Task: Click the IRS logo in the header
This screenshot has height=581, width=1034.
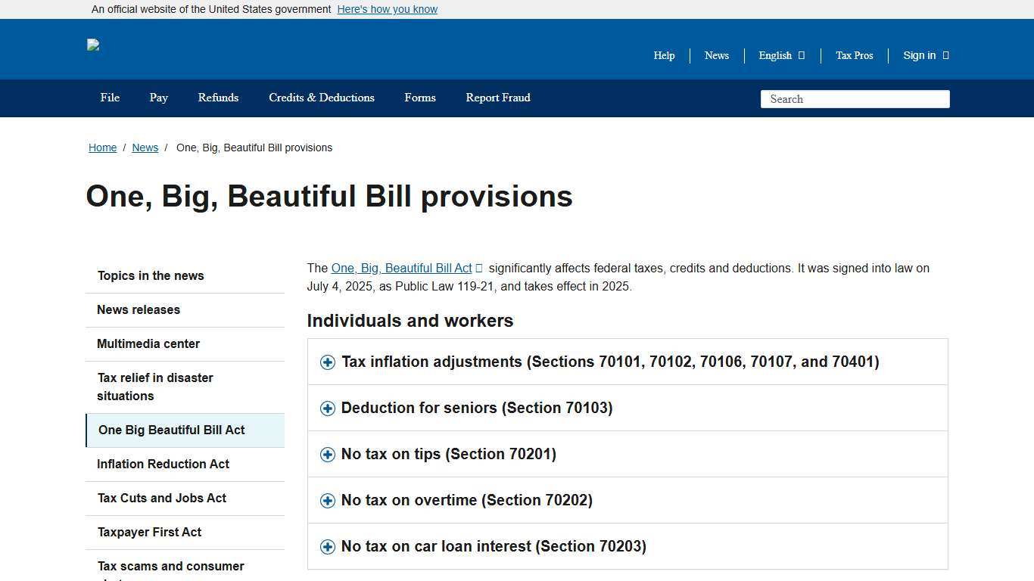Action: pyautogui.click(x=92, y=45)
